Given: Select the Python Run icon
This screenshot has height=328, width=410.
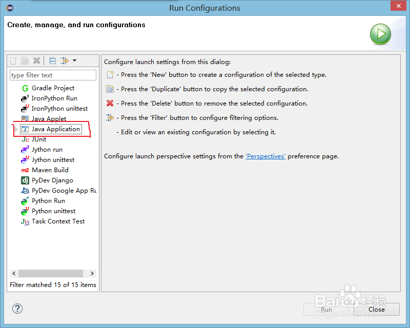Looking at the screenshot, I should [x=25, y=201].
